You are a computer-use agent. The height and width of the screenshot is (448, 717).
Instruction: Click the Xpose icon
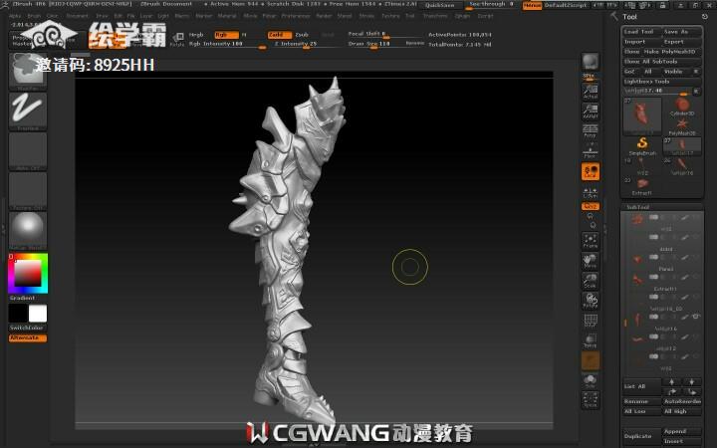coord(590,399)
